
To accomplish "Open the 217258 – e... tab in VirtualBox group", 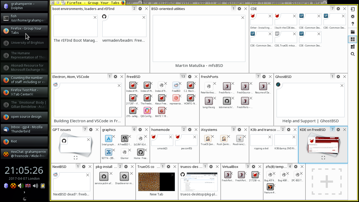I will pos(255,175).
